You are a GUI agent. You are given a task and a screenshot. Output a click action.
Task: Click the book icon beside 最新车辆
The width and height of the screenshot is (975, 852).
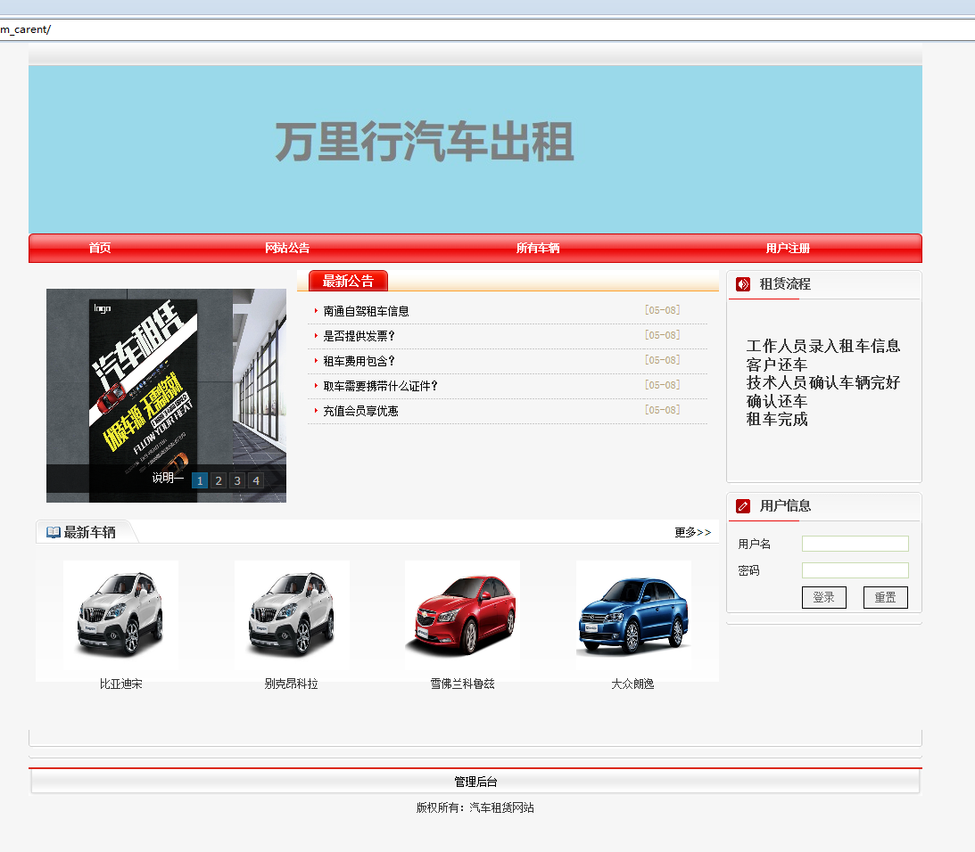click(x=52, y=531)
